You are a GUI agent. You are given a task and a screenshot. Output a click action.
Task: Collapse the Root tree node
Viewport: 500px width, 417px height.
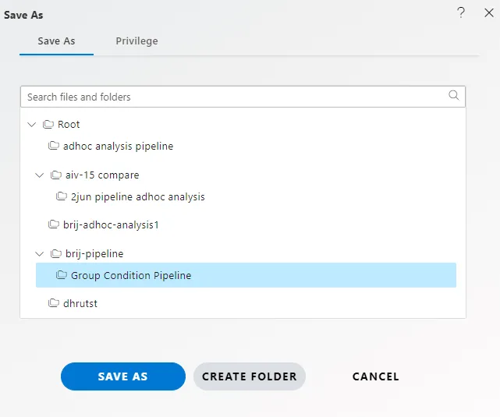coord(31,124)
